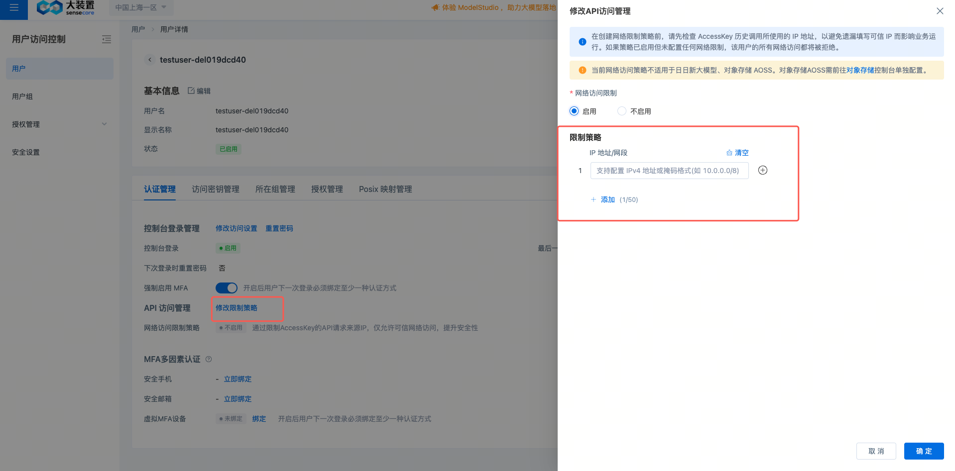This screenshot has width=955, height=471.
Task: Click 绑定 for 虚拟MFA设备
Action: [259, 419]
